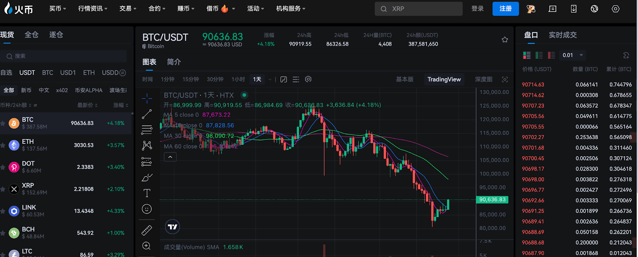Select the trend line drawing tool

[147, 114]
